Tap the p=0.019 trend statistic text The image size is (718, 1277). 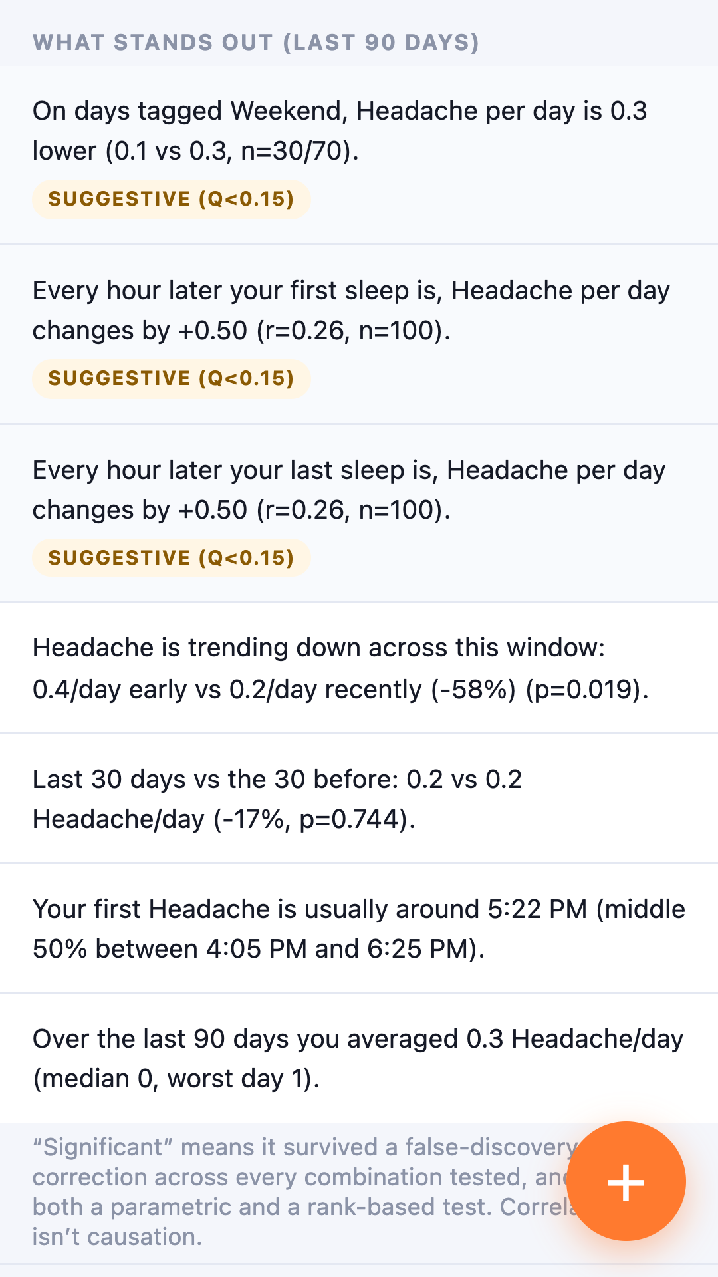[x=587, y=690]
